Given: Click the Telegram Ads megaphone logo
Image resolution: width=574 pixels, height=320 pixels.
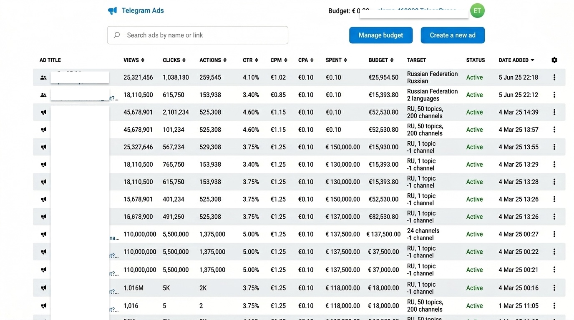Looking at the screenshot, I should 112,11.
